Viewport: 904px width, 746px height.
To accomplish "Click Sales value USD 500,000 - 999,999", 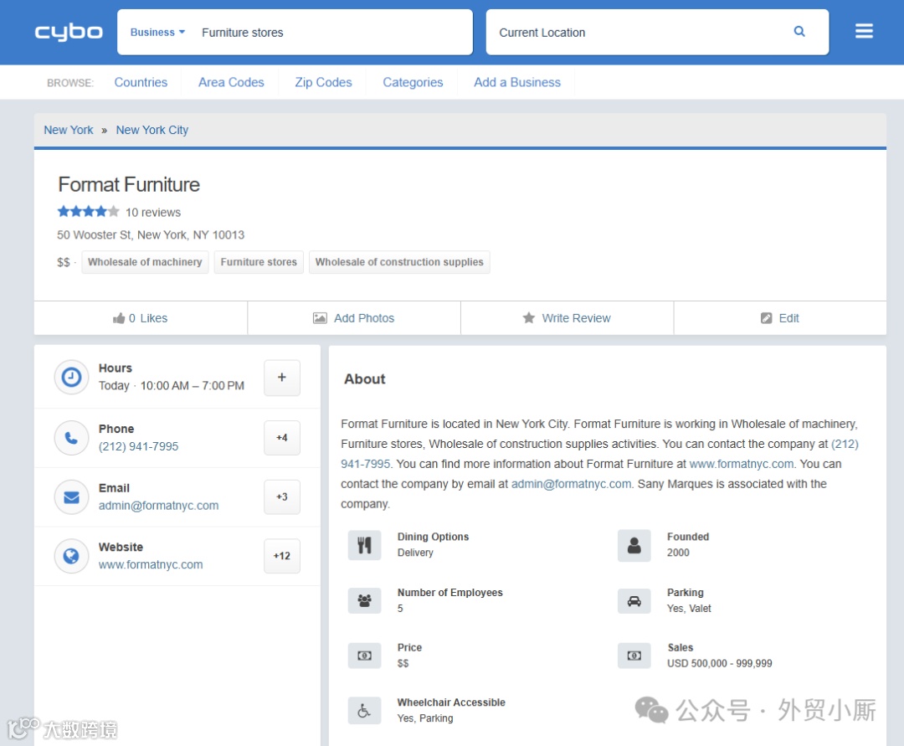I will point(720,664).
